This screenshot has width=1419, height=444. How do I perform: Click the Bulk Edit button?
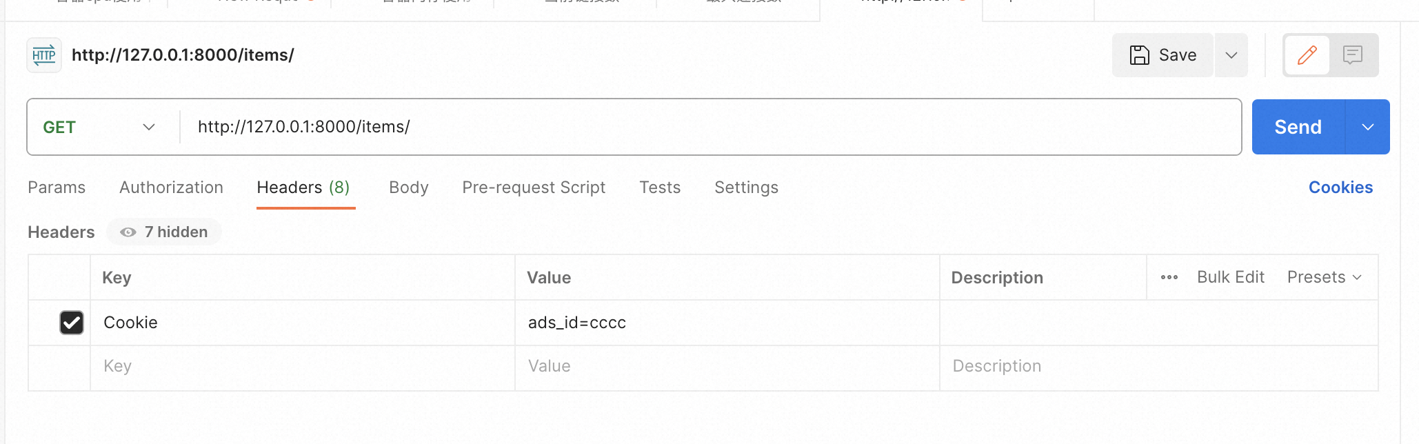pos(1230,277)
